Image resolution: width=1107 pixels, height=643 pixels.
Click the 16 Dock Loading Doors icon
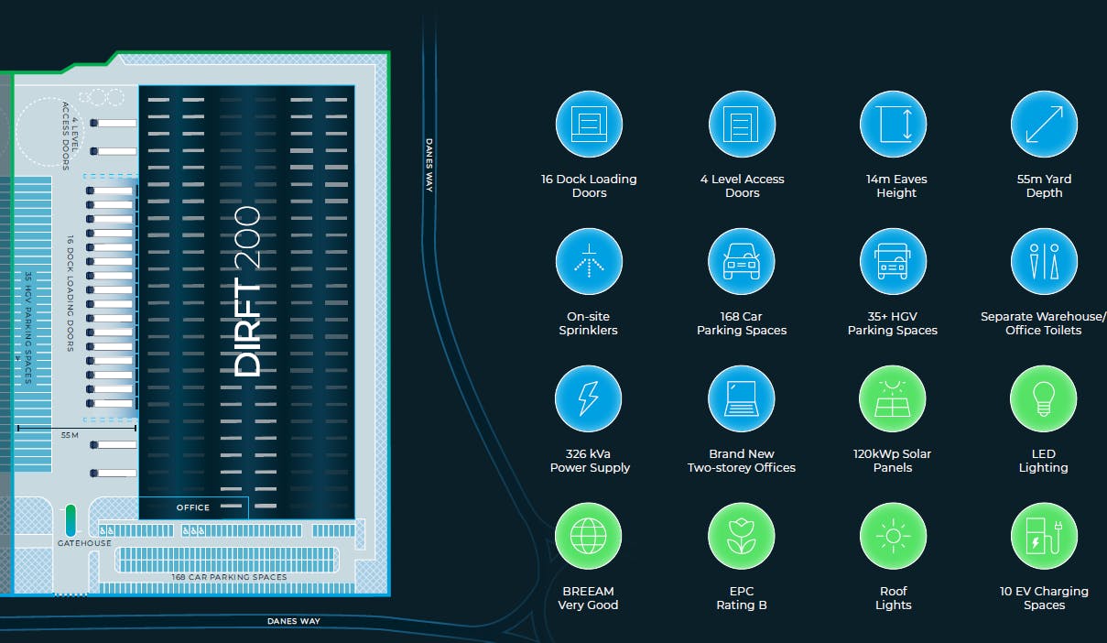589,125
